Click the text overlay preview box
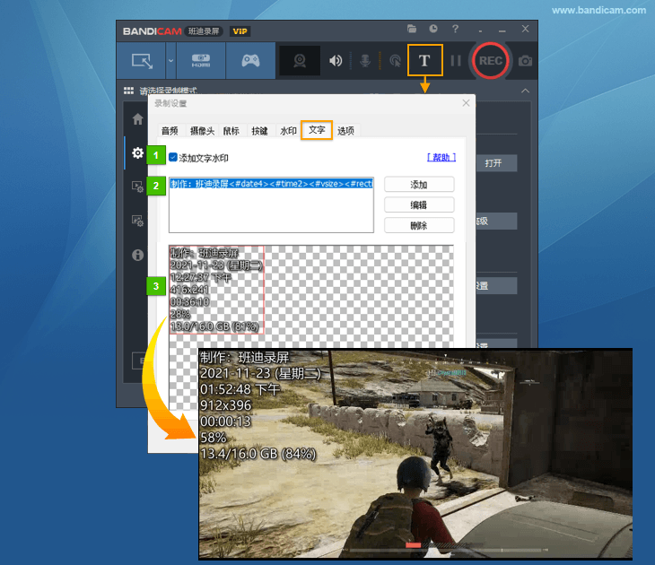The image size is (655, 565). click(x=216, y=290)
